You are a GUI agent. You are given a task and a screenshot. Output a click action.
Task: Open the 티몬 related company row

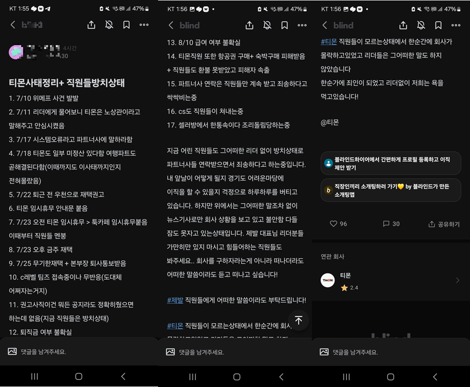(x=391, y=281)
